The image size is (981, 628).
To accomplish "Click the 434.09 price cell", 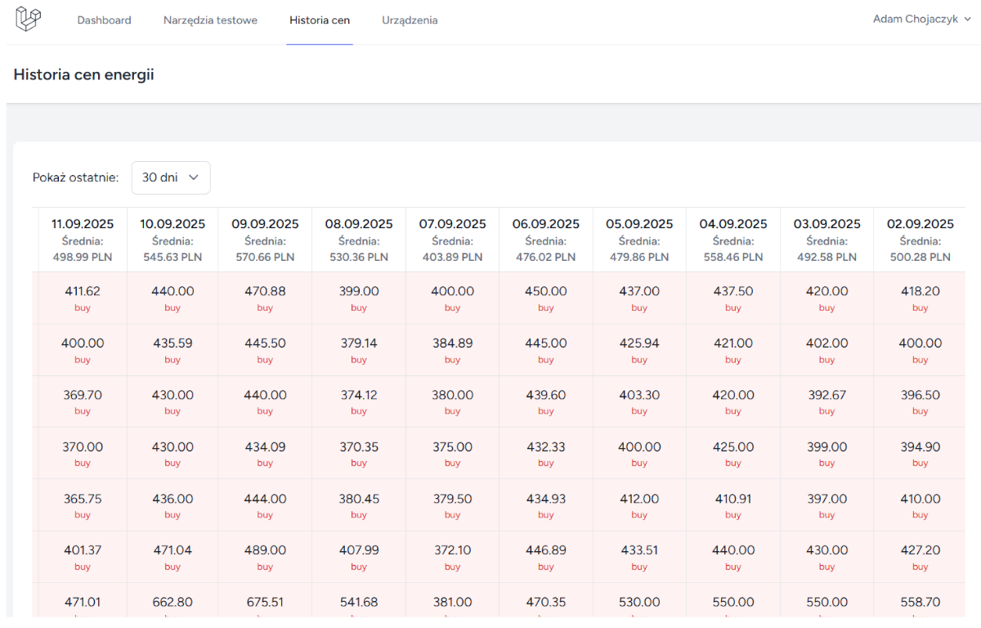I will (265, 454).
